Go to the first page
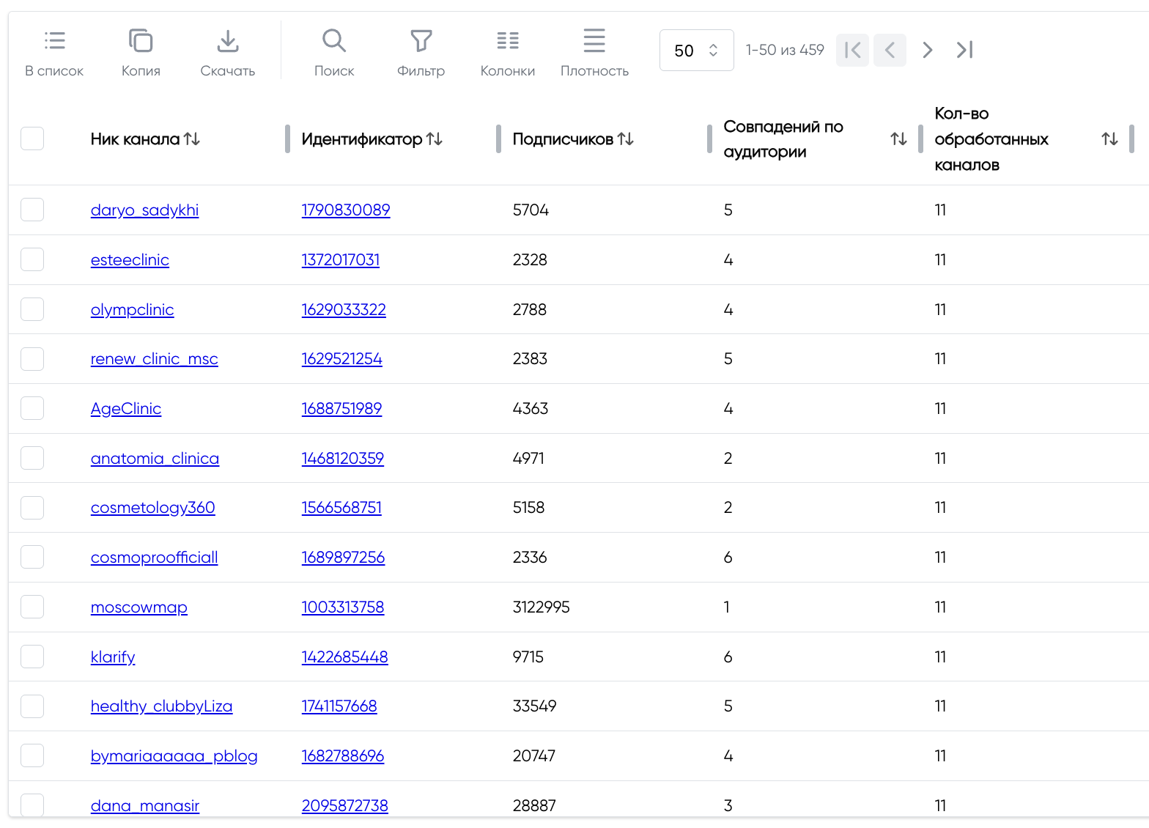Screen dimensions: 1149x828 pos(852,50)
